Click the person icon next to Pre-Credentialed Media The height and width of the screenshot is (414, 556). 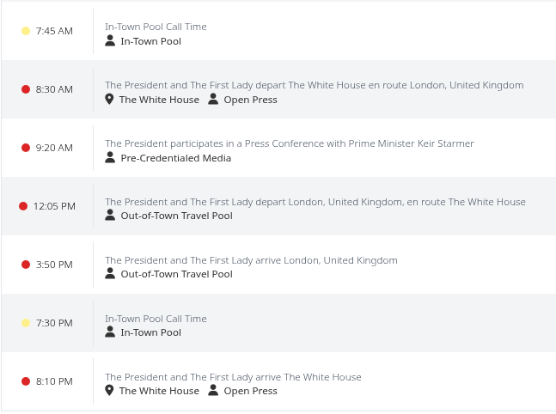coord(110,157)
